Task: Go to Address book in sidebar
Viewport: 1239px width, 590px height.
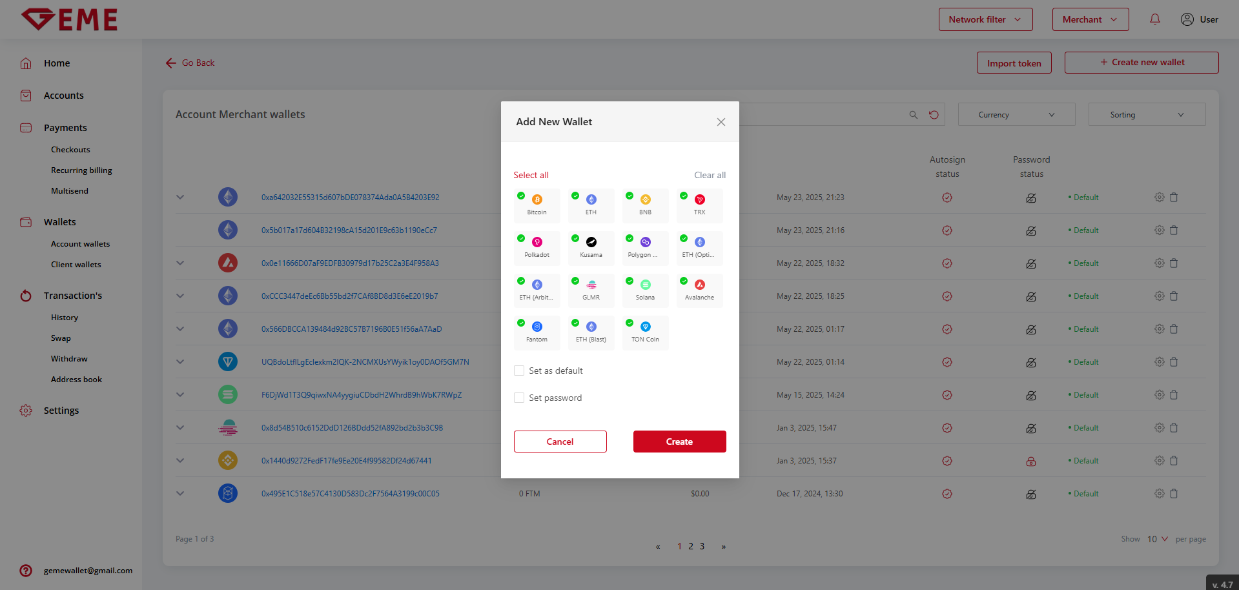Action: 76,380
